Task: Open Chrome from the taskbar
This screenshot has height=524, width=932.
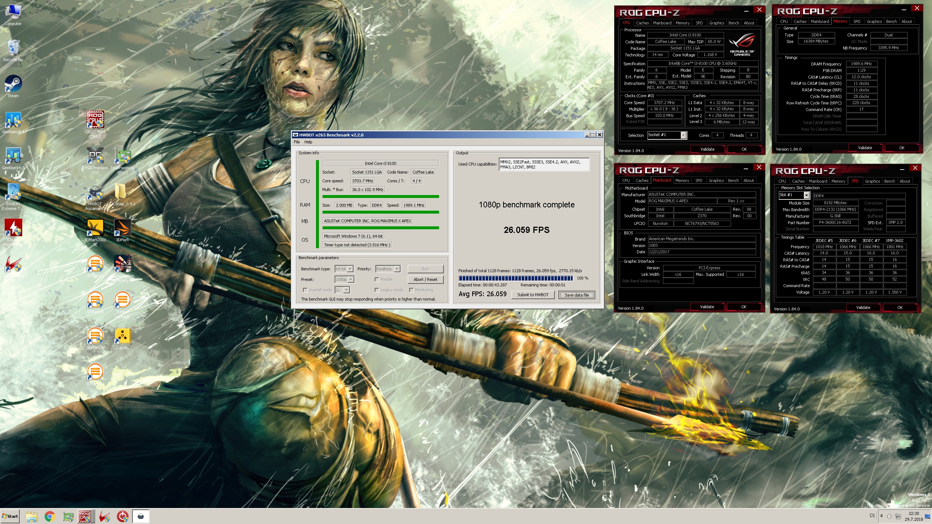Action: pyautogui.click(x=50, y=516)
